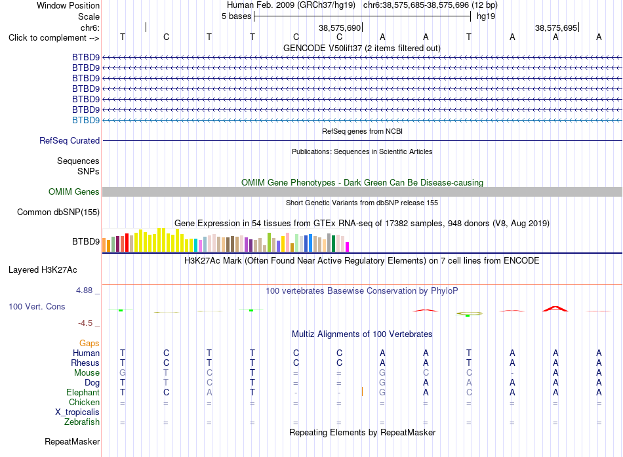Click the OMIM Gene Phenotypes title
Screen dimensions: 623x457
click(x=362, y=182)
